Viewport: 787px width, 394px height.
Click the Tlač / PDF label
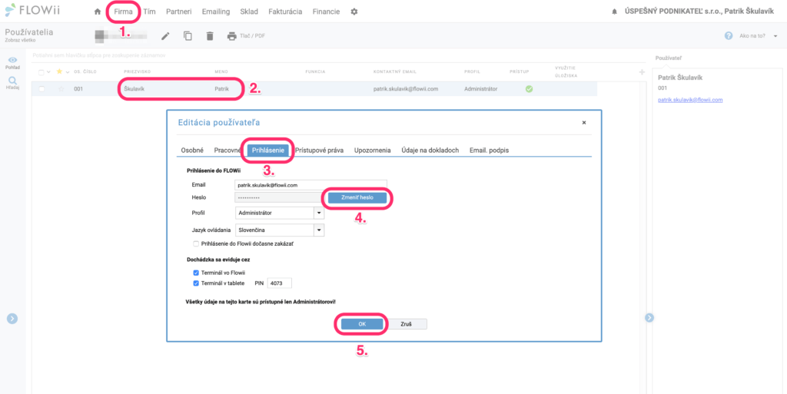(251, 36)
